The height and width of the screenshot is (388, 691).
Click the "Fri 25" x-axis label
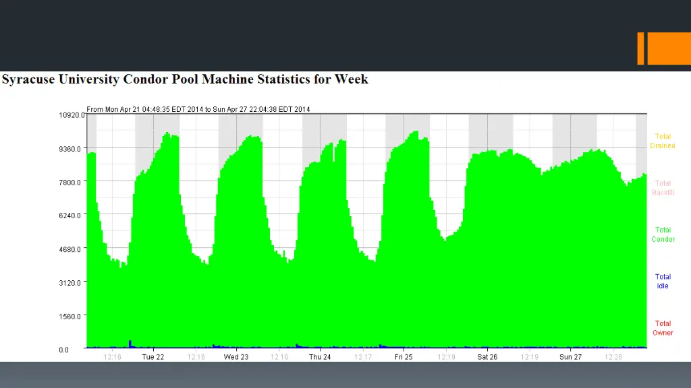coord(404,357)
